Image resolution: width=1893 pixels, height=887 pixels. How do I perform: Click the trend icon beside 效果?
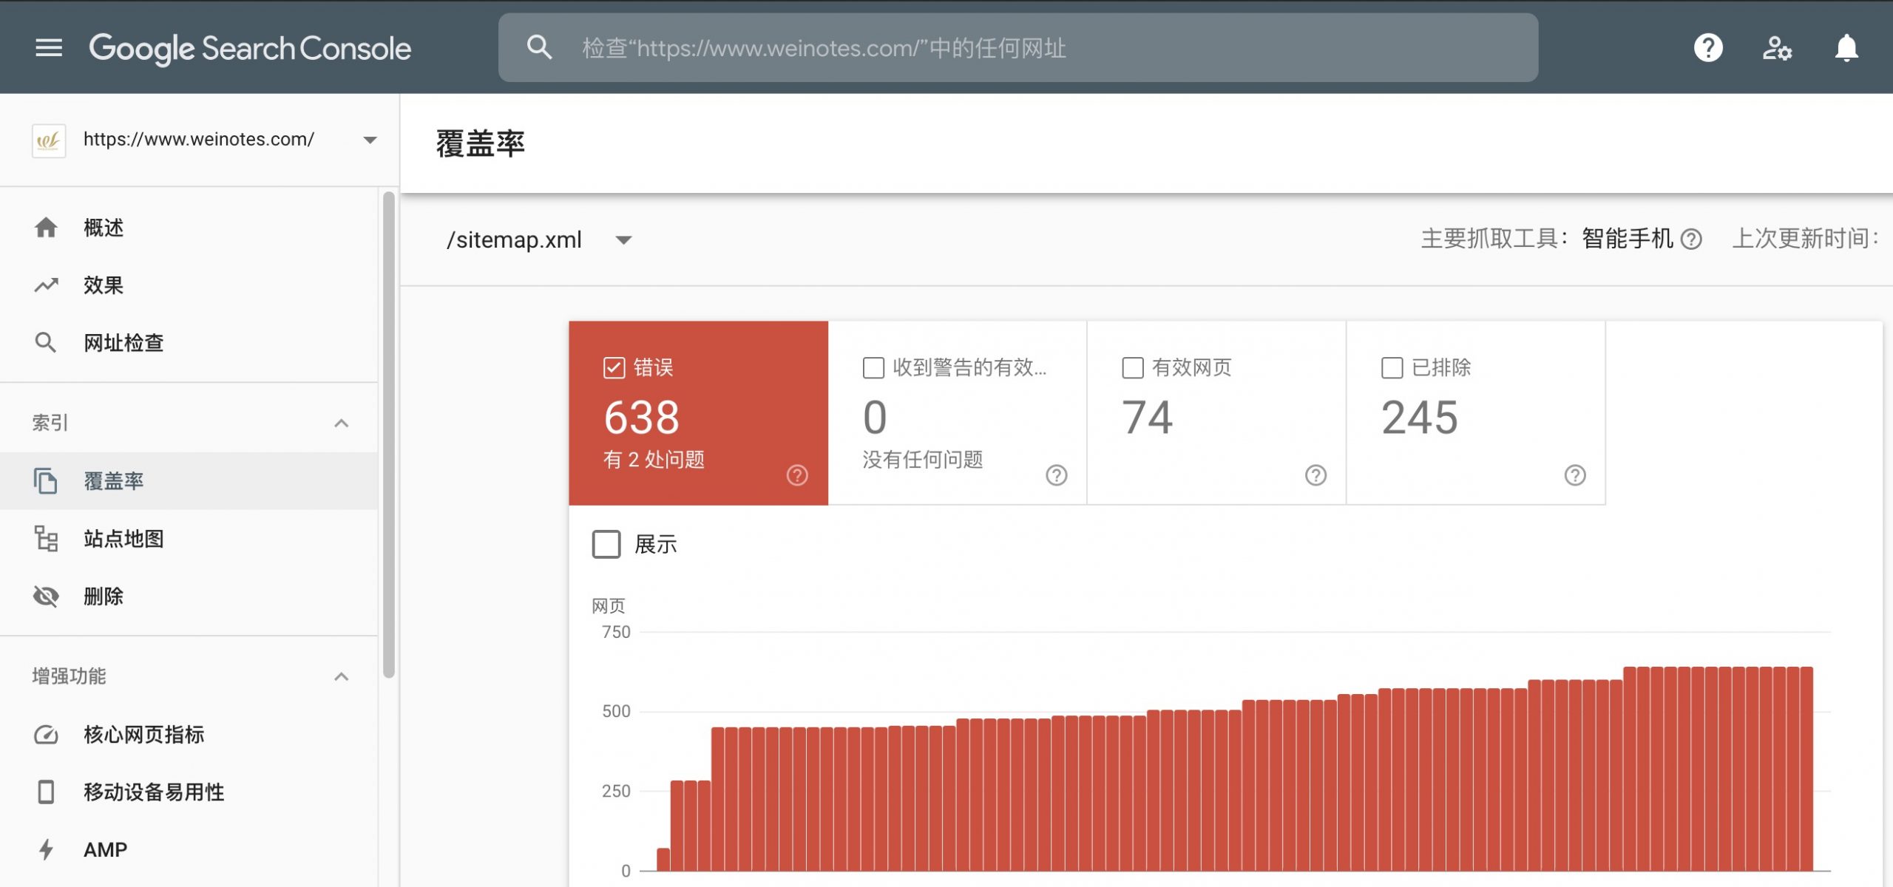46,285
